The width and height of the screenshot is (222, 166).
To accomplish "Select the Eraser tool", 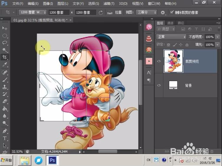I will pos(4,101).
